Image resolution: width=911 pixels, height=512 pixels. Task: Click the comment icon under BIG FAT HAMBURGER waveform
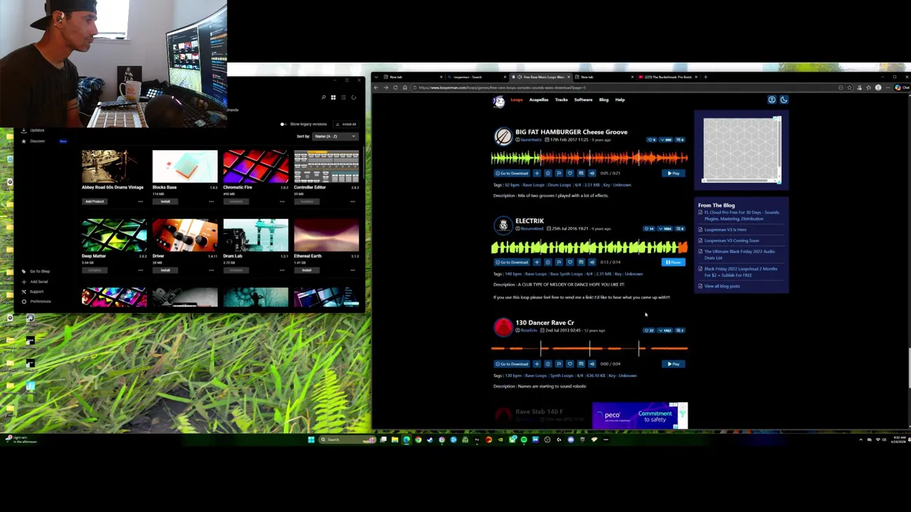coord(581,173)
